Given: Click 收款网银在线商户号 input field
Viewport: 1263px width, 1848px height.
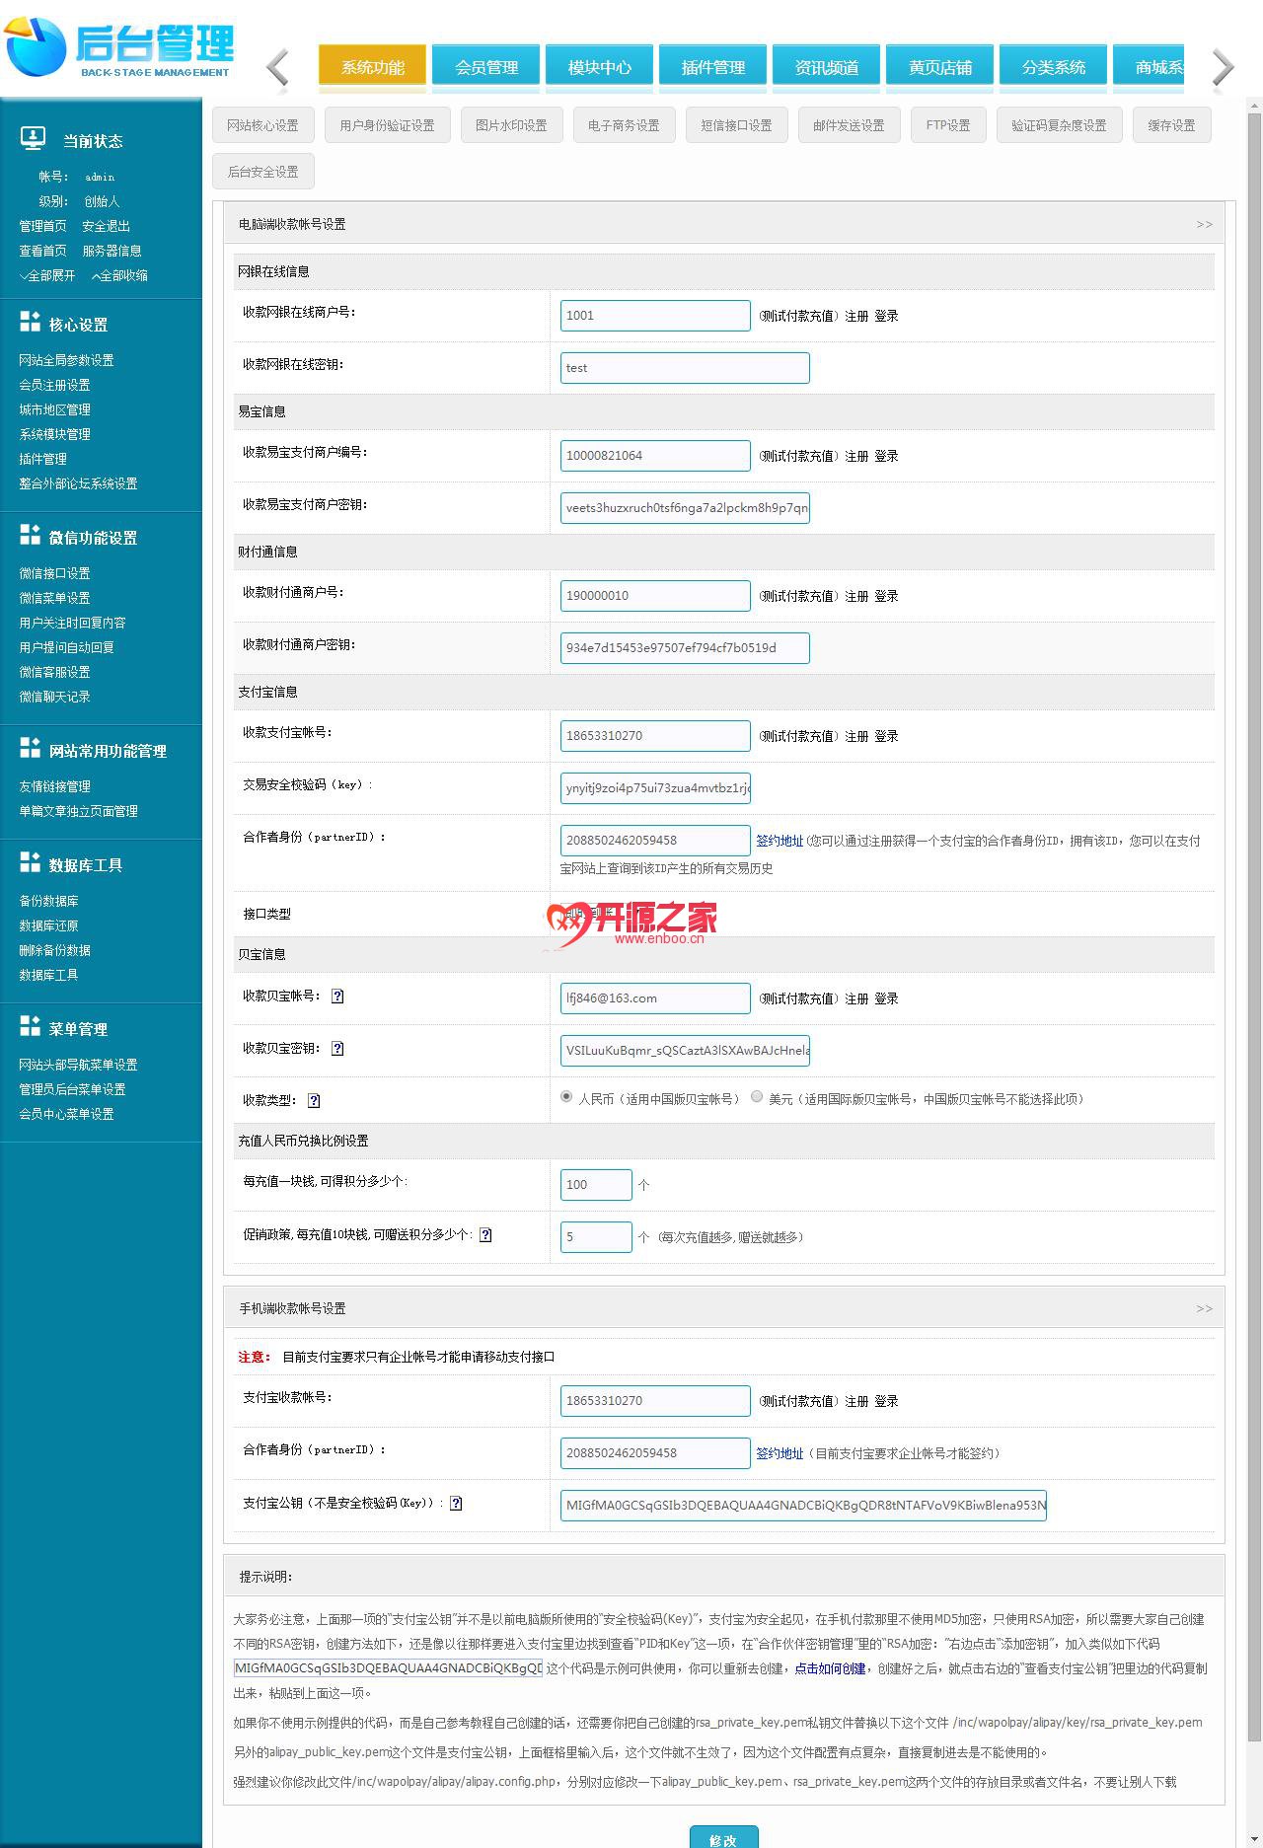Looking at the screenshot, I should tap(655, 316).
